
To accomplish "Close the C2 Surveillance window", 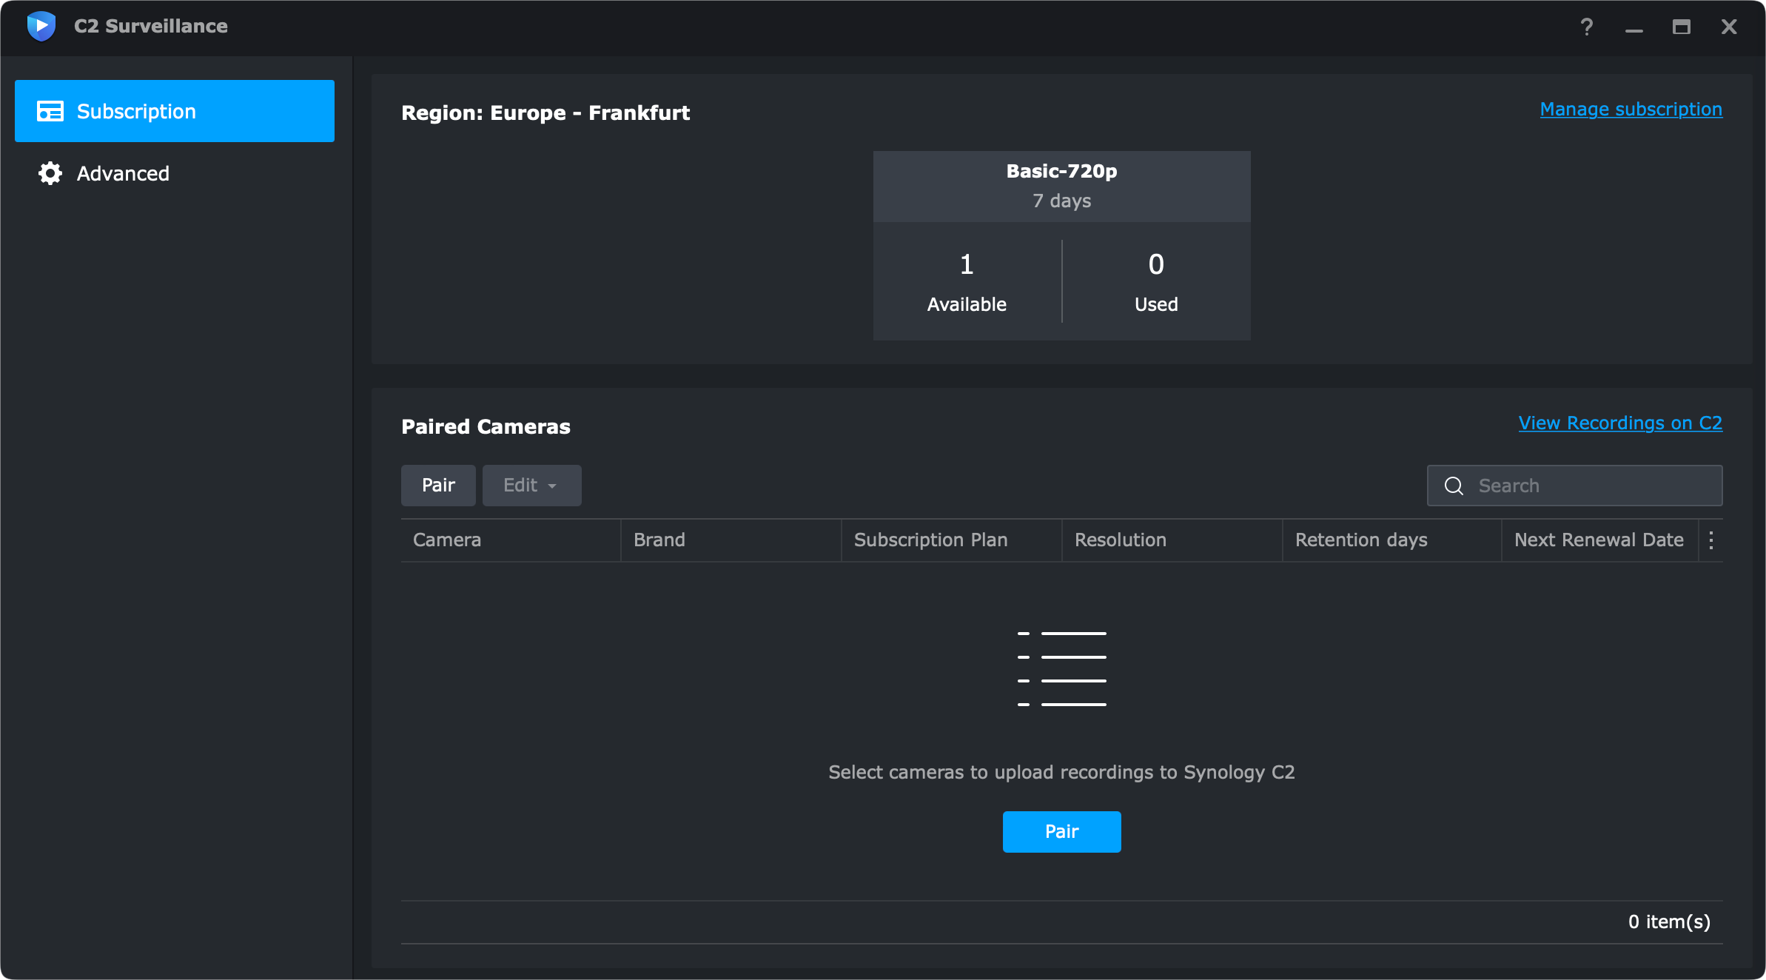I will (x=1729, y=27).
